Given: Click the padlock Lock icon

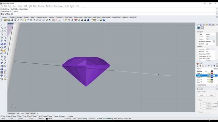Looking at the screenshot, I should pos(72,20).
